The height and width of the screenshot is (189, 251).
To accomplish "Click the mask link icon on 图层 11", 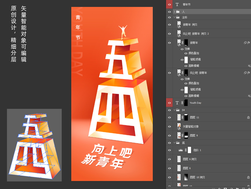I will [182, 117].
